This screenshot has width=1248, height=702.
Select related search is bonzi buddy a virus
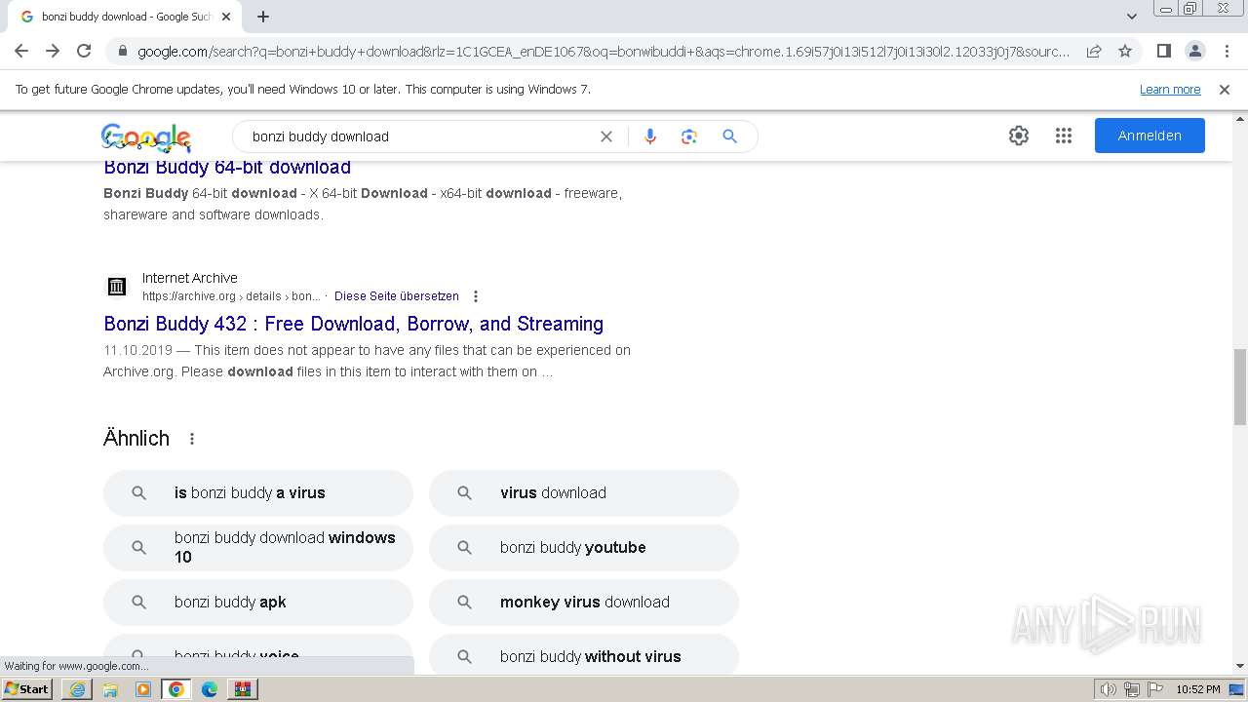click(x=258, y=493)
